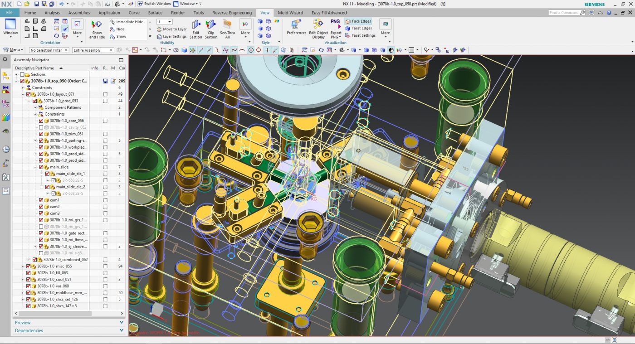Expand the 3078b-1.0_misc_055 node

click(22, 266)
